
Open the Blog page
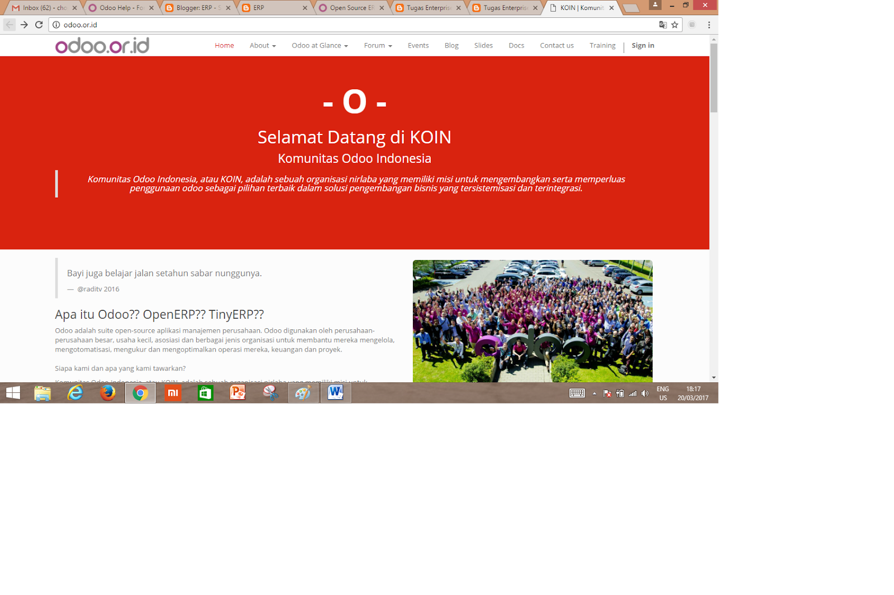click(x=451, y=46)
